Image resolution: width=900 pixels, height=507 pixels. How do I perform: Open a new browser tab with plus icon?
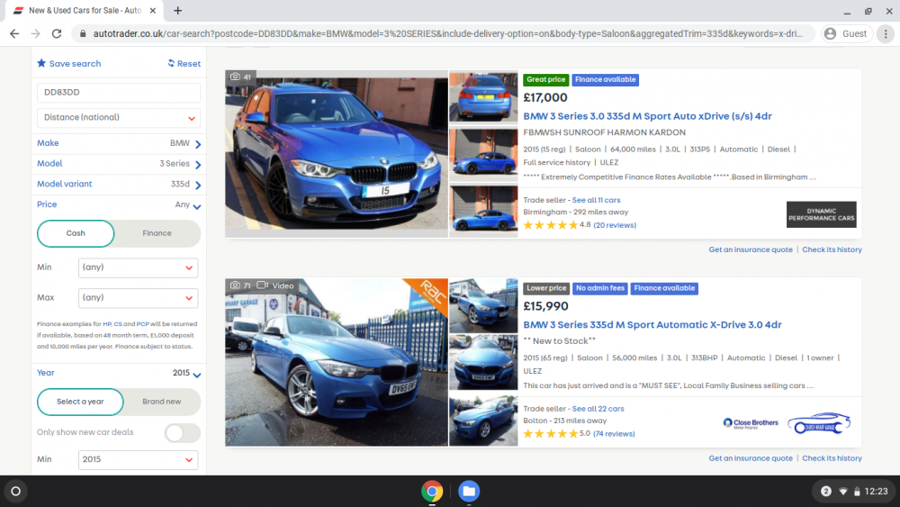[178, 10]
